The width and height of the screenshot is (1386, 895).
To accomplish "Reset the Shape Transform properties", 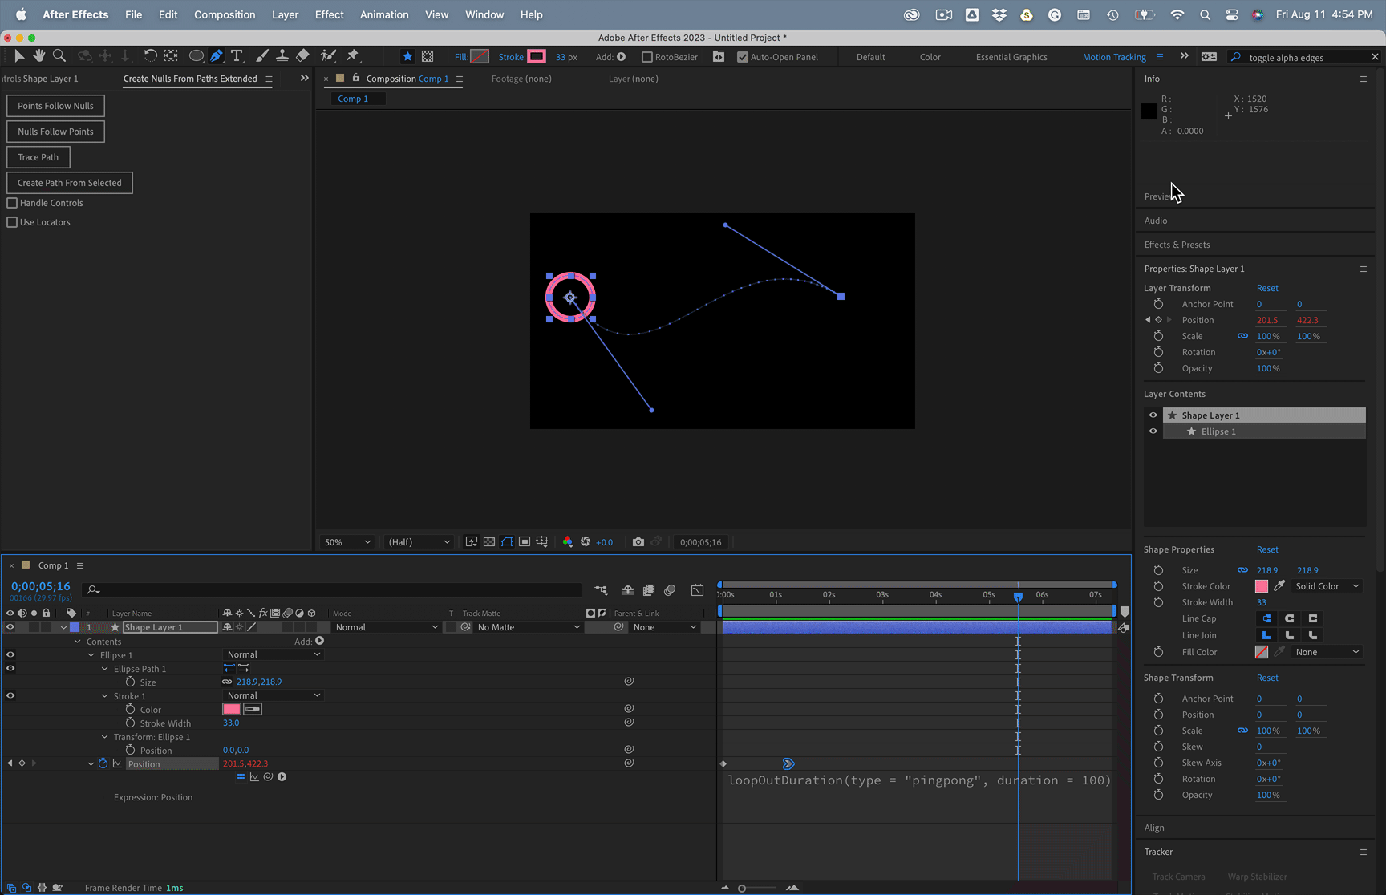I will coord(1267,678).
